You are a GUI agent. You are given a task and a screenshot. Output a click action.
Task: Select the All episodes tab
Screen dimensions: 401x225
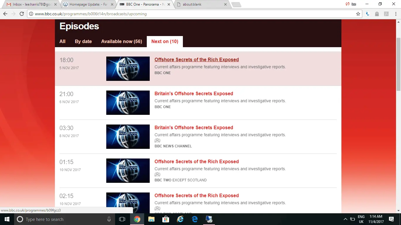click(x=62, y=41)
